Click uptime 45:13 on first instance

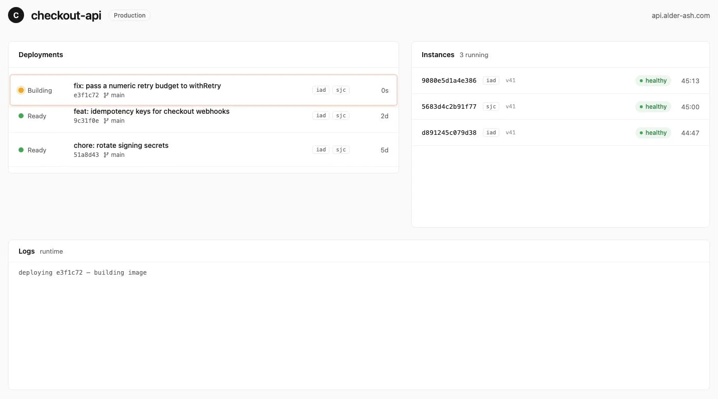point(690,81)
